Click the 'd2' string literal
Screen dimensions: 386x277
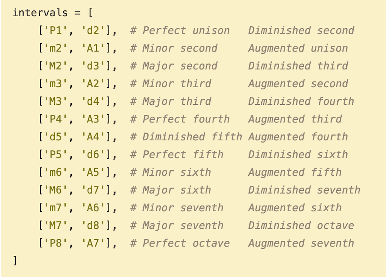coord(93,31)
